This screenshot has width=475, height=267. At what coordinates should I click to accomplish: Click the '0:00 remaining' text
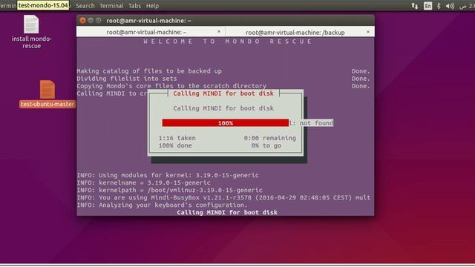(270, 138)
